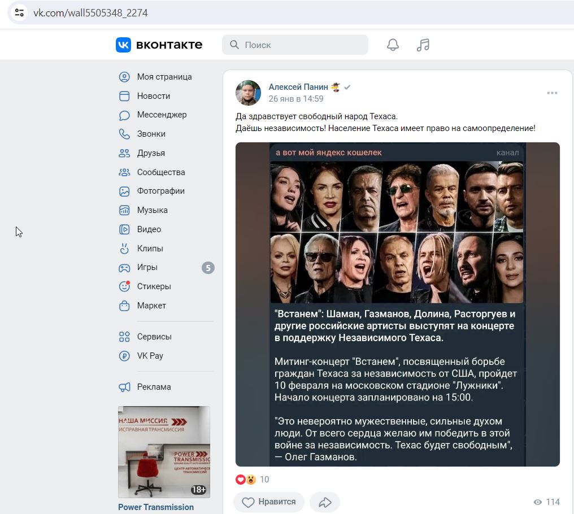Click the Стикеры smiley icon
Image resolution: width=574 pixels, height=514 pixels.
[x=124, y=286]
